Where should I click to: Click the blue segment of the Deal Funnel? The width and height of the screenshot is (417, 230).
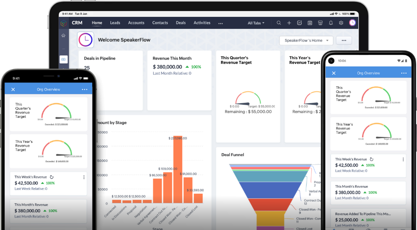point(270,190)
